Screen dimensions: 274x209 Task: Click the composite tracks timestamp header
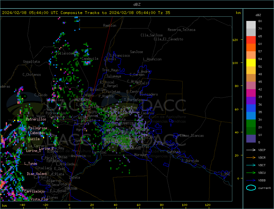tap(86, 13)
